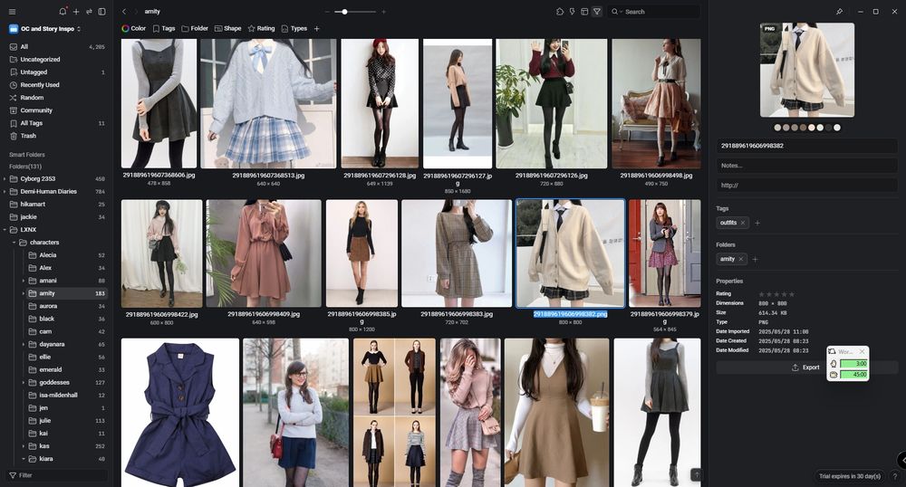Filter by Types
The height and width of the screenshot is (487, 906).
pos(294,28)
